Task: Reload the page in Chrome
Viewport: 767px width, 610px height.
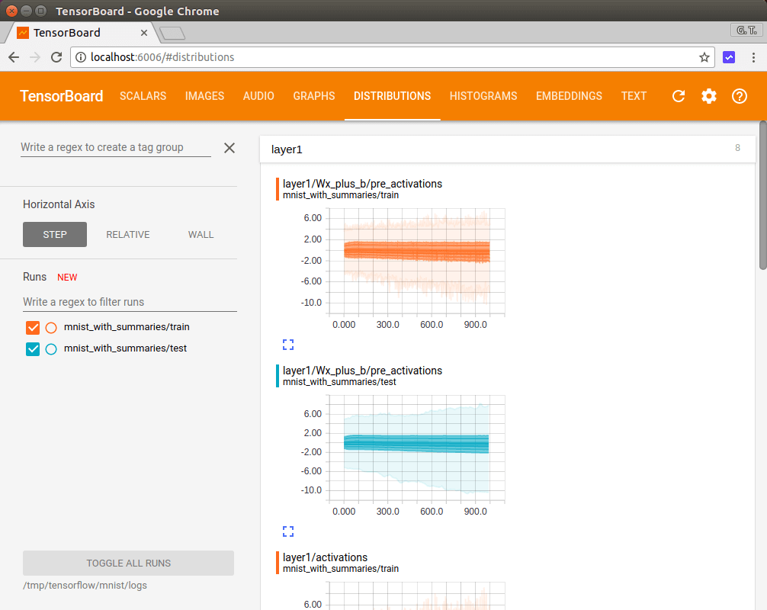Action: tap(56, 57)
